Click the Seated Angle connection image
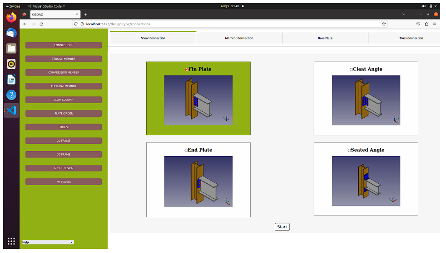This screenshot has height=253, width=446. (x=366, y=181)
